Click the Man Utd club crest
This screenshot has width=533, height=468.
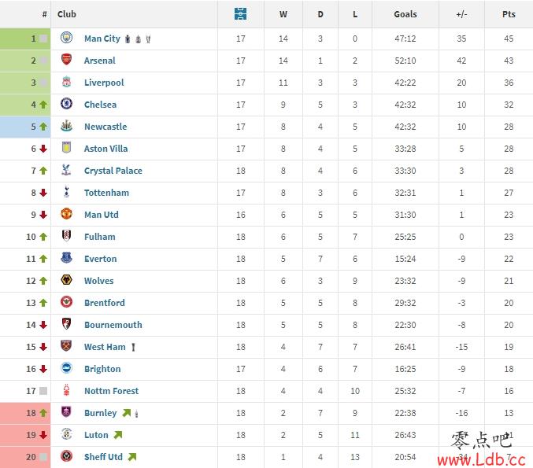(66, 214)
